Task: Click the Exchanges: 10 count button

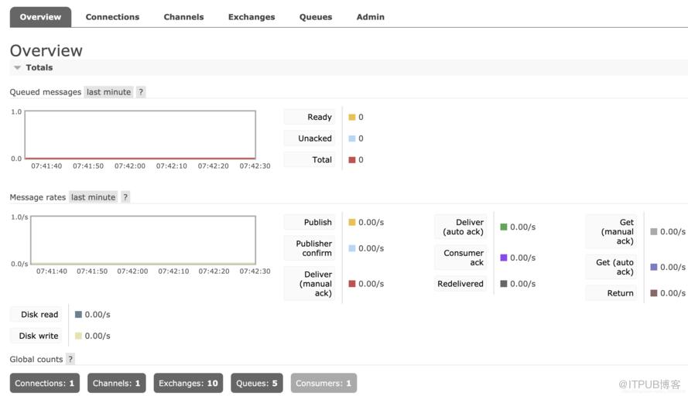Action: [188, 383]
